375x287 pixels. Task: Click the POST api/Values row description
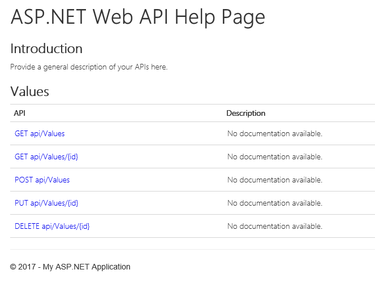tap(275, 180)
